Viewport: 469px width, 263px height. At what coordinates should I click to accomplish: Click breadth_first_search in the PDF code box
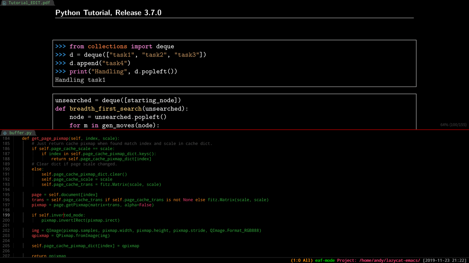106,108
